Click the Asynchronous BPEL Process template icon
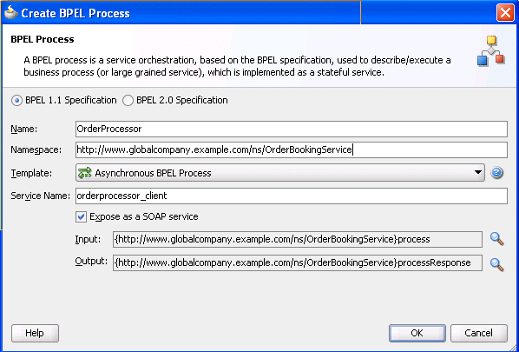 coord(84,173)
